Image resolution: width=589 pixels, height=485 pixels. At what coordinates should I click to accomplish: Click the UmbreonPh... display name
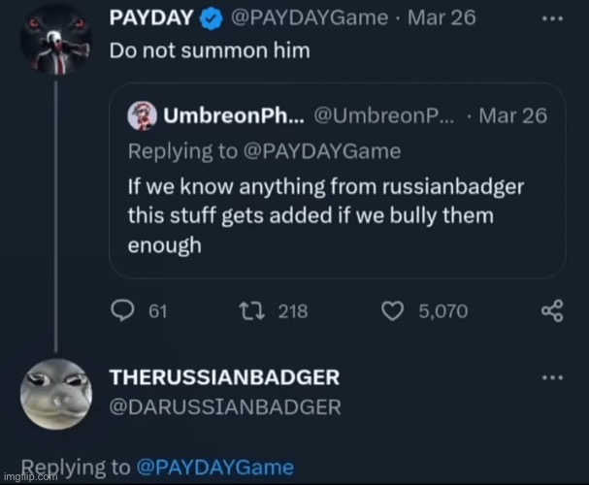[x=233, y=116]
